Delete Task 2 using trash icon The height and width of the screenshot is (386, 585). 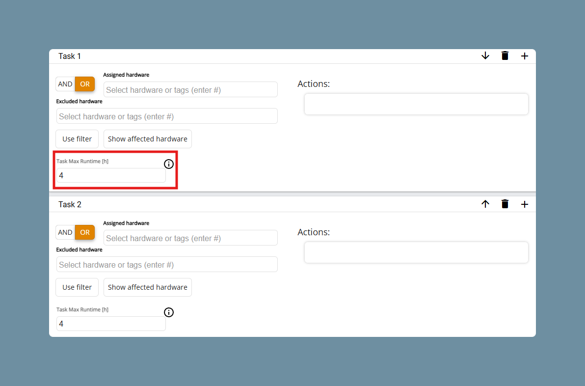pos(505,204)
